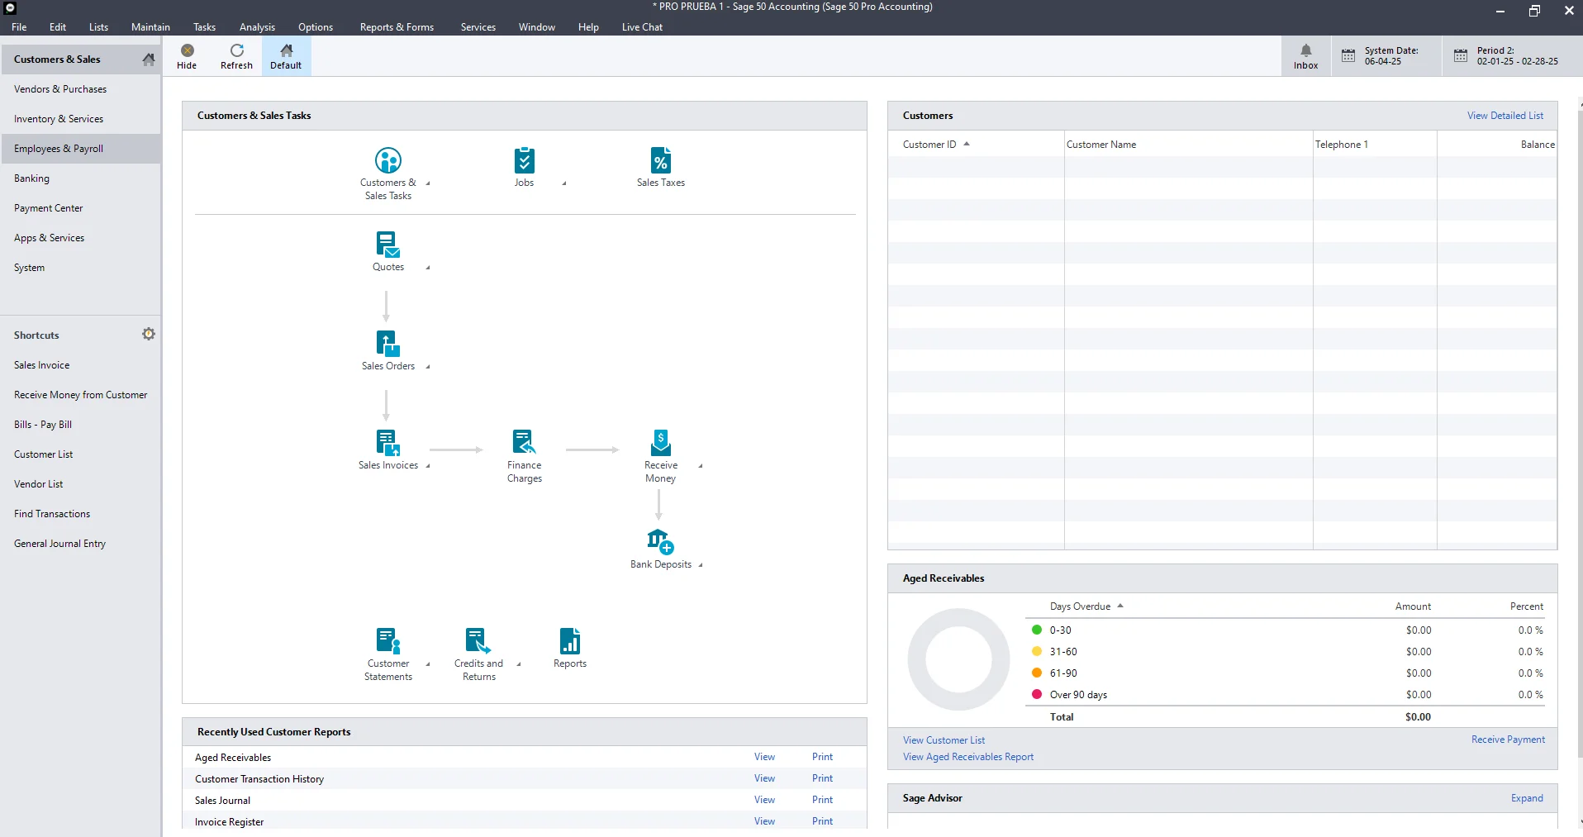Screen dimensions: 1583x837
Task: Click the Refresh toolbar button
Action: [236, 57]
